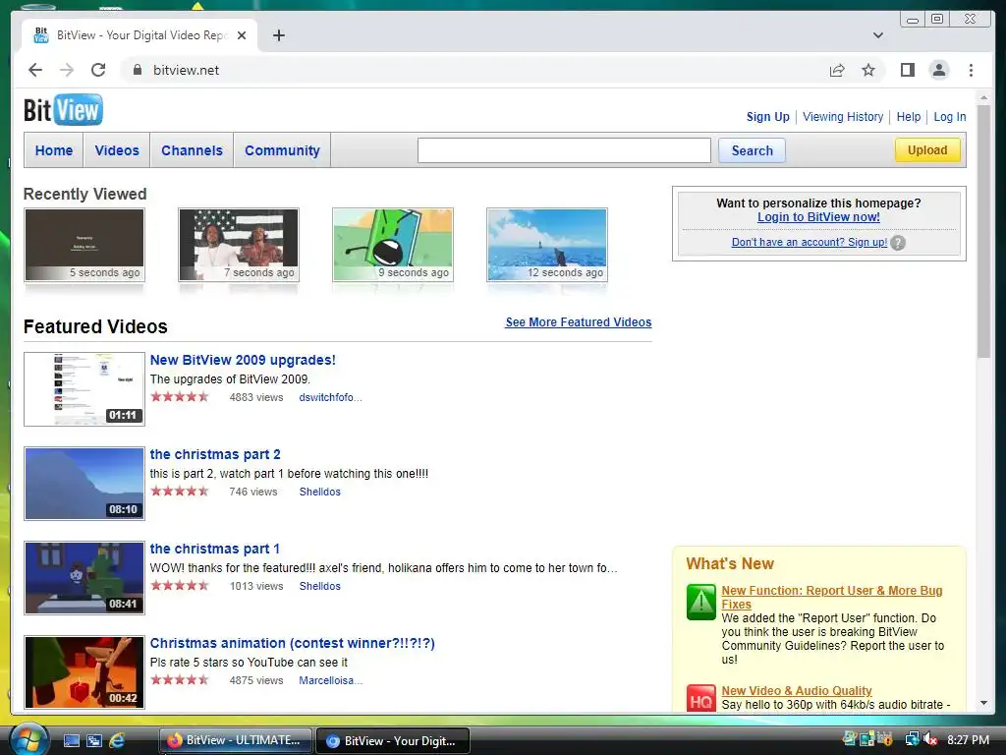Click the browser forward arrow
1006x755 pixels.
point(67,70)
